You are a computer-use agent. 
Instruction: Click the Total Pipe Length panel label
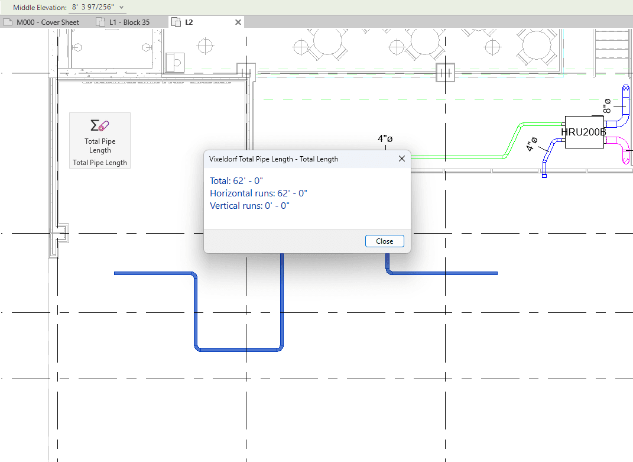coord(100,163)
